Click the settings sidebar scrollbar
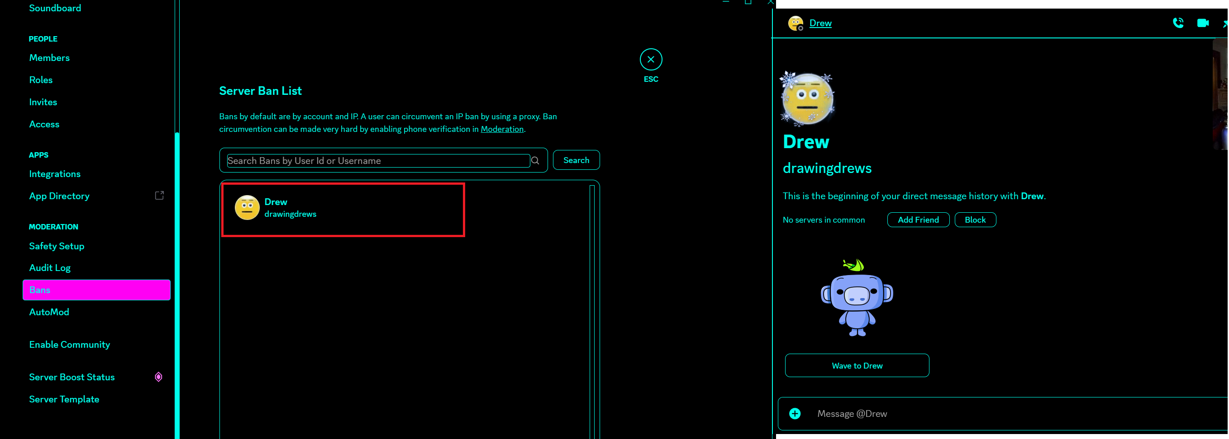The height and width of the screenshot is (439, 1229). coord(177,286)
